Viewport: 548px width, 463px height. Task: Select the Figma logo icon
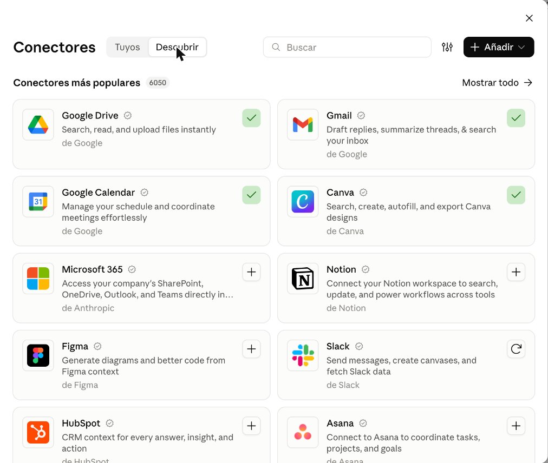[x=38, y=355]
